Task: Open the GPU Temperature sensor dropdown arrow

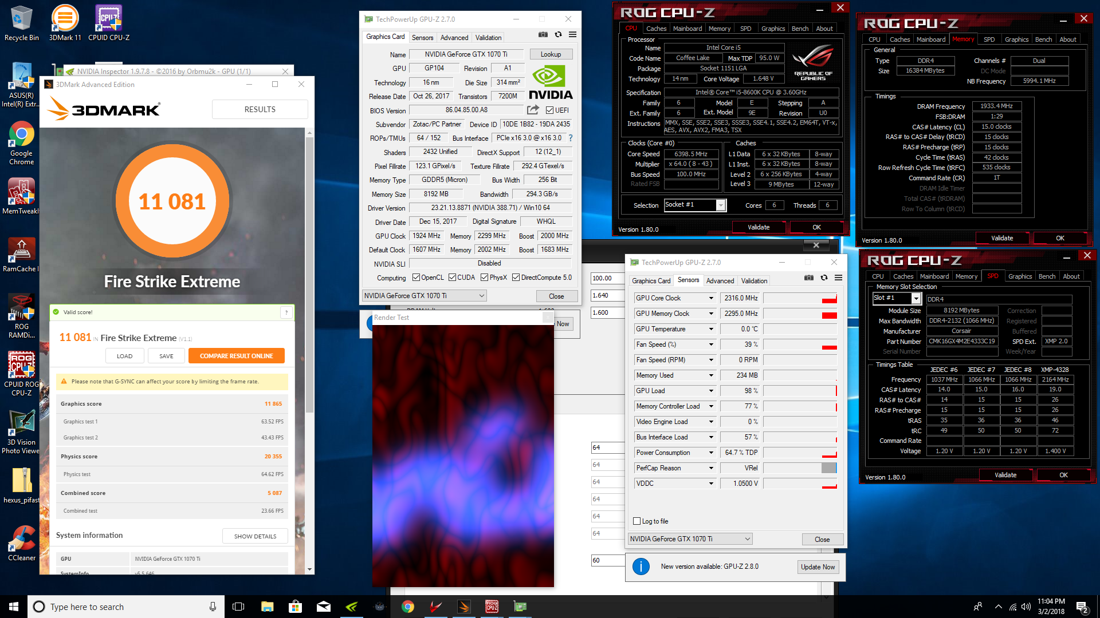Action: [x=711, y=329]
